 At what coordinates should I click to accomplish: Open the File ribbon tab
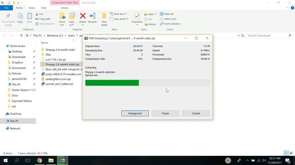click(6, 8)
